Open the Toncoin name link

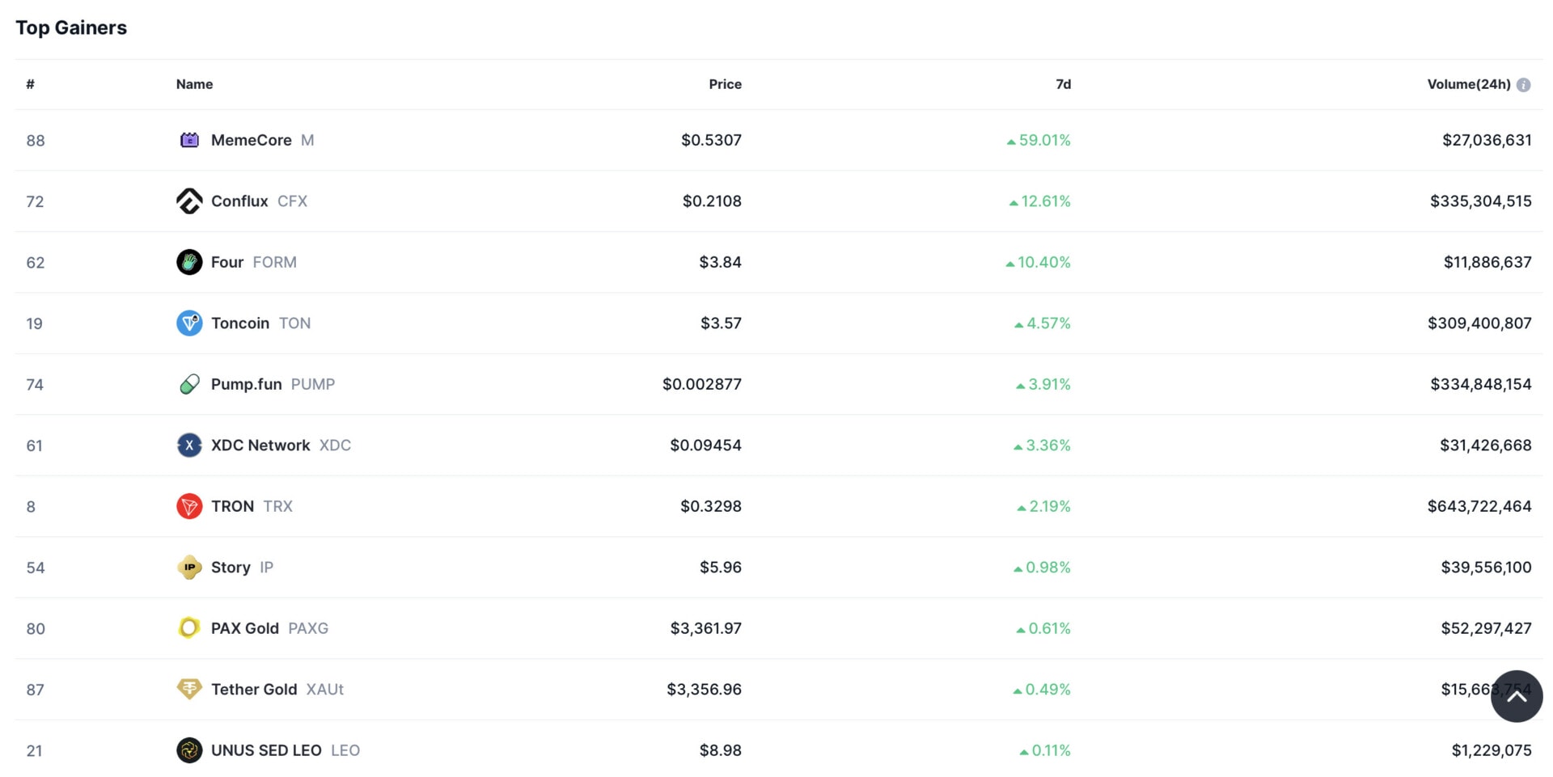click(239, 323)
